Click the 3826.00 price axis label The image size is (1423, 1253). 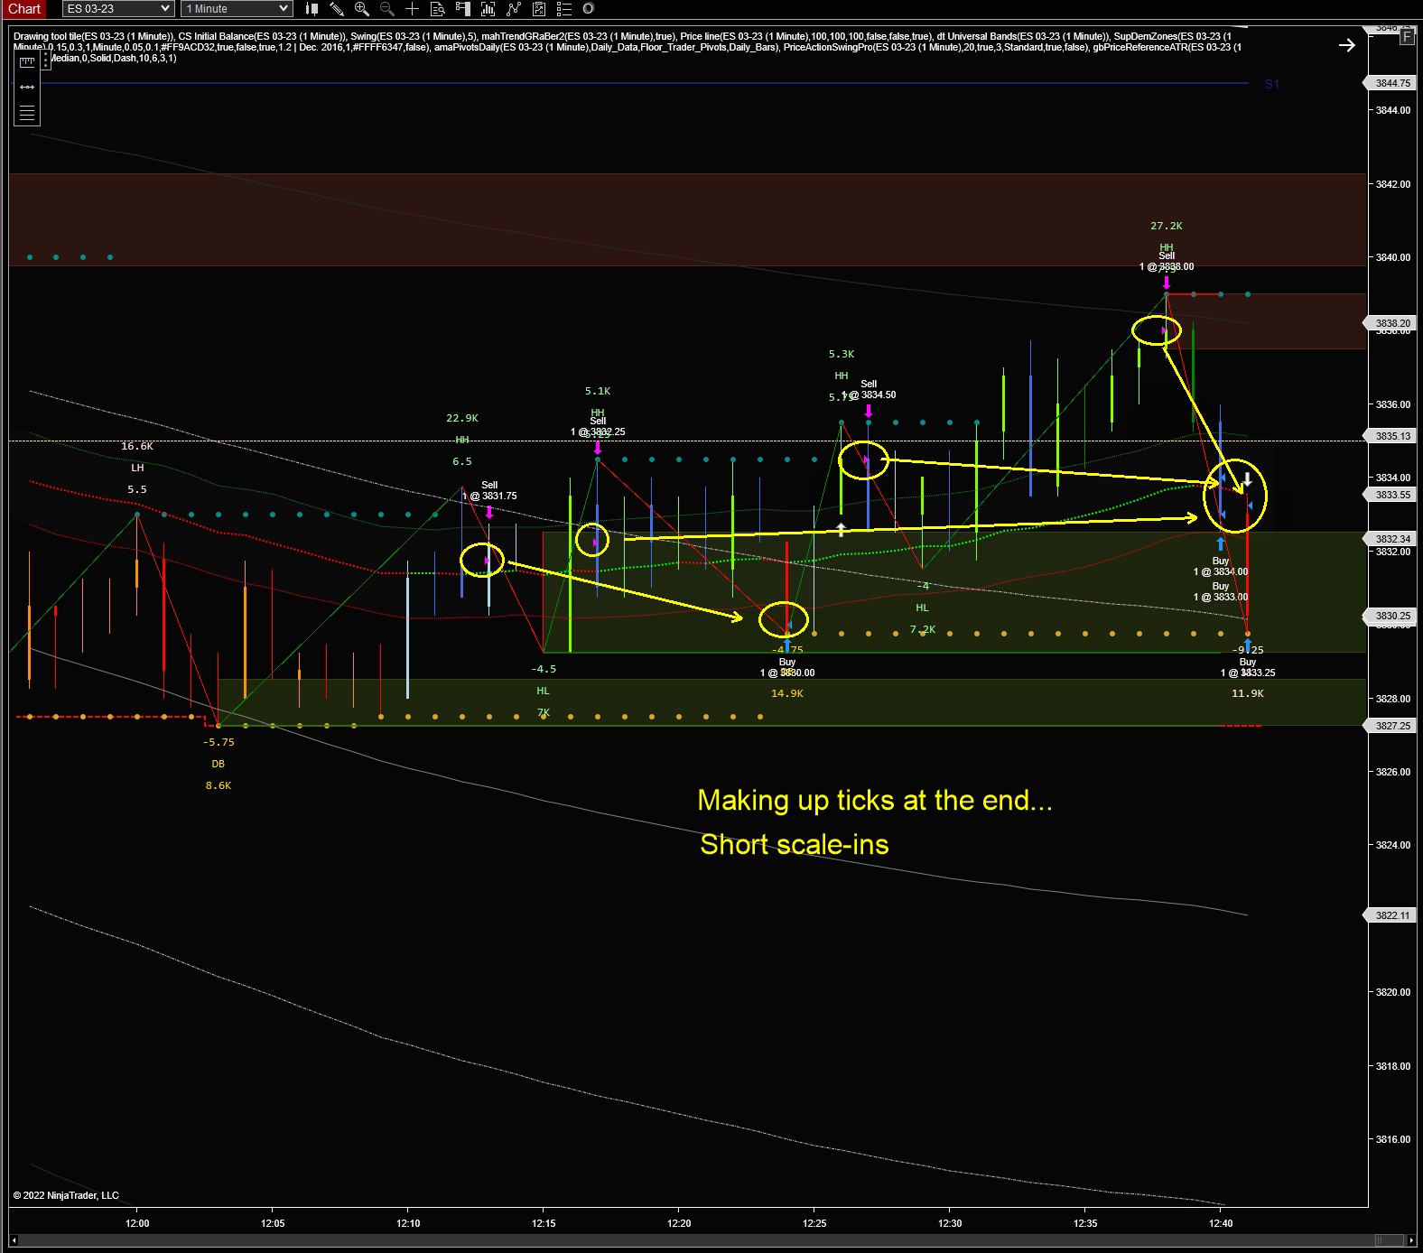[1393, 772]
